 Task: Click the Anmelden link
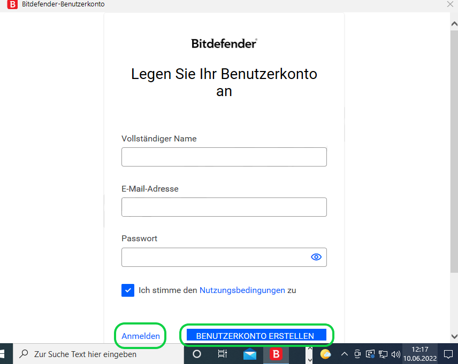(141, 336)
